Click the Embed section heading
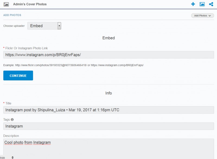This screenshot has height=159, width=217. (x=108, y=38)
